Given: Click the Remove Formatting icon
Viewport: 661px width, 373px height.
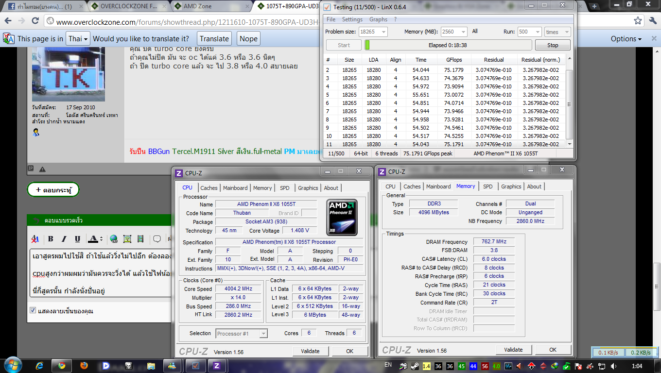Looking at the screenshot, I should pyautogui.click(x=35, y=239).
